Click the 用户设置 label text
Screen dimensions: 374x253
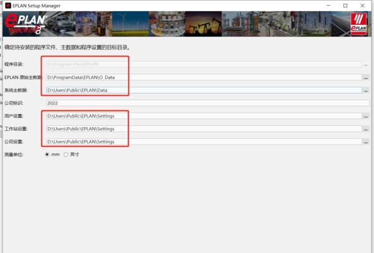(14, 116)
